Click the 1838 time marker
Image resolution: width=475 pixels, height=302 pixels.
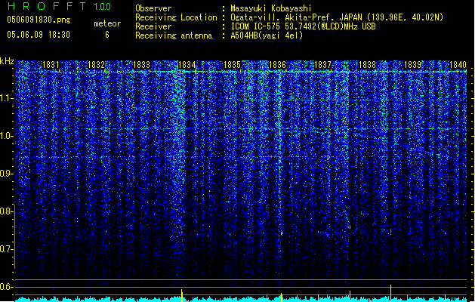click(x=368, y=65)
